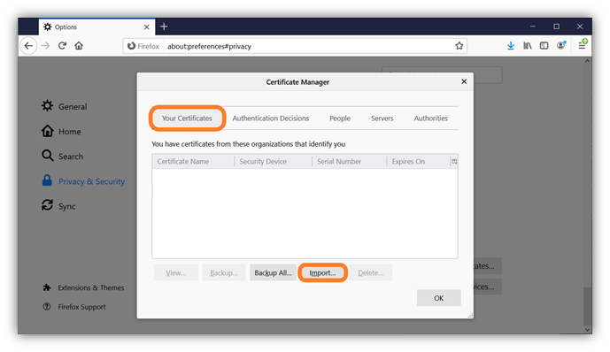Bookmark this page with star icon
Image resolution: width=610 pixels, height=352 pixels.
click(459, 46)
